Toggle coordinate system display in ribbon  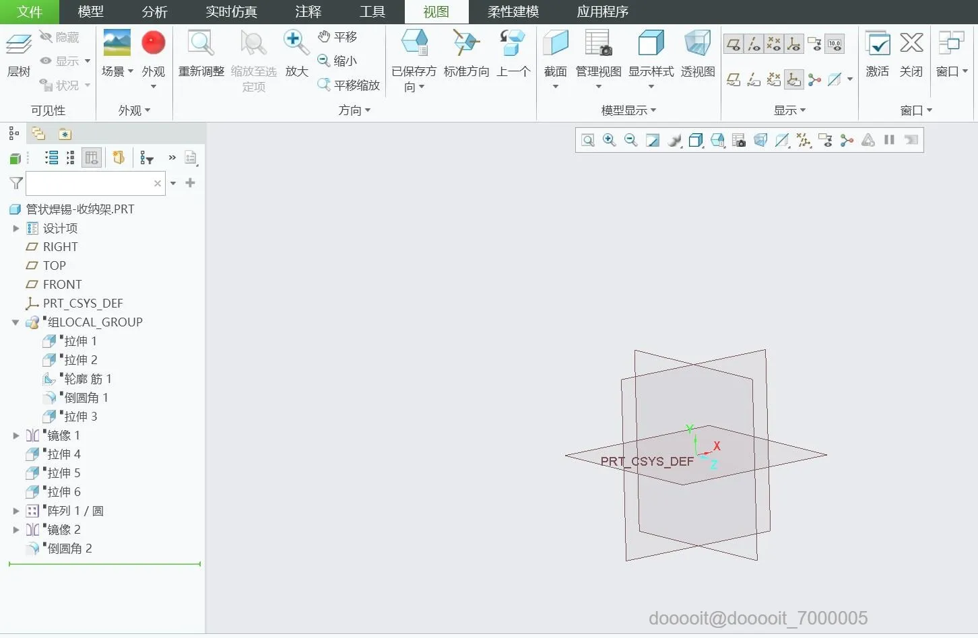[794, 44]
